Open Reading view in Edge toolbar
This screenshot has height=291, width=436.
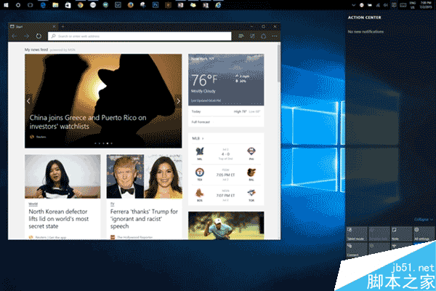(241, 36)
